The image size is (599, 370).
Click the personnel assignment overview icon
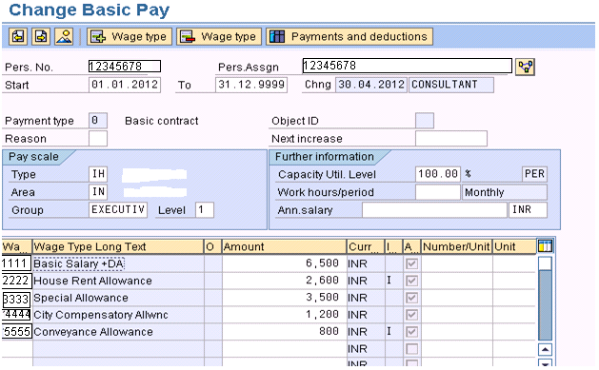tap(526, 67)
